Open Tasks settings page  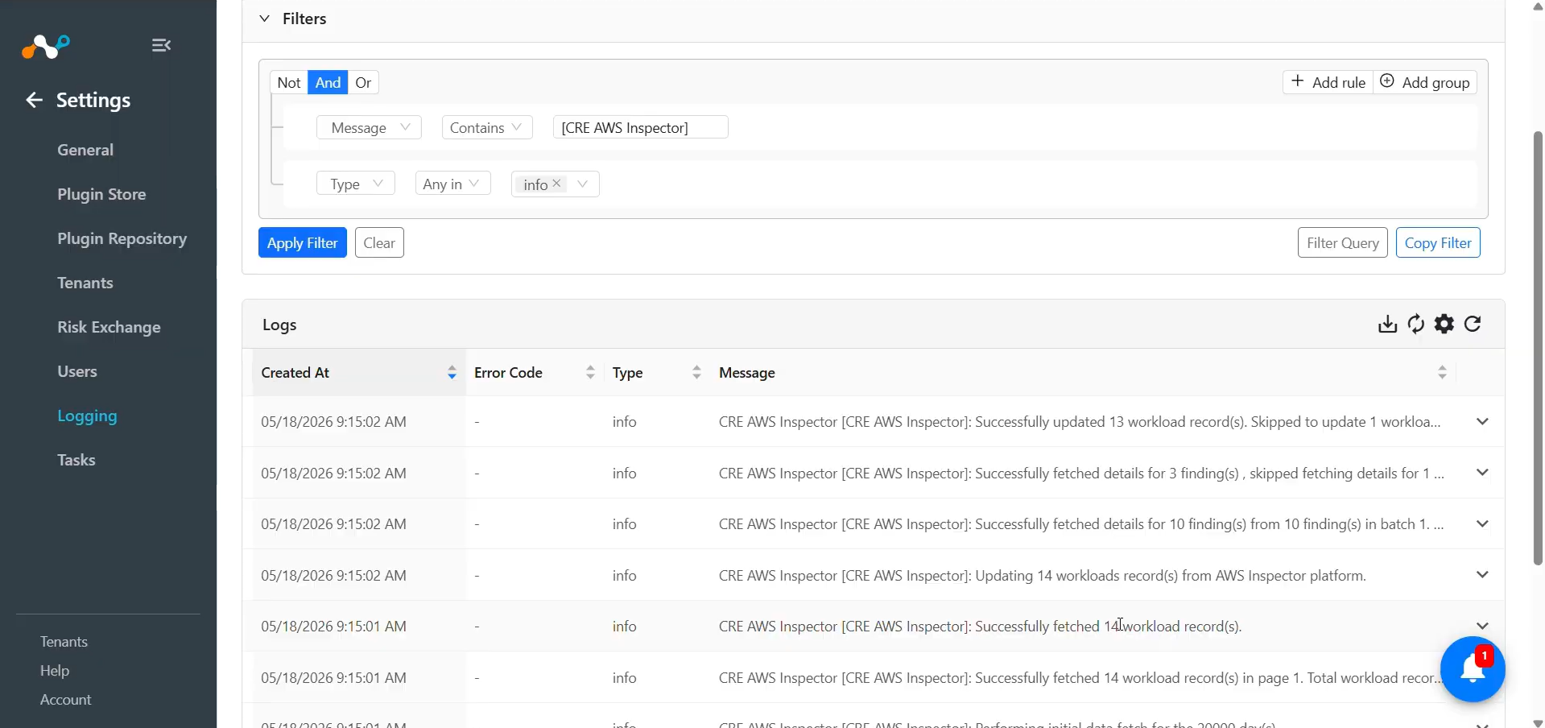click(x=76, y=460)
